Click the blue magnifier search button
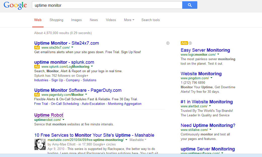262x157 pixels. (x=190, y=5)
